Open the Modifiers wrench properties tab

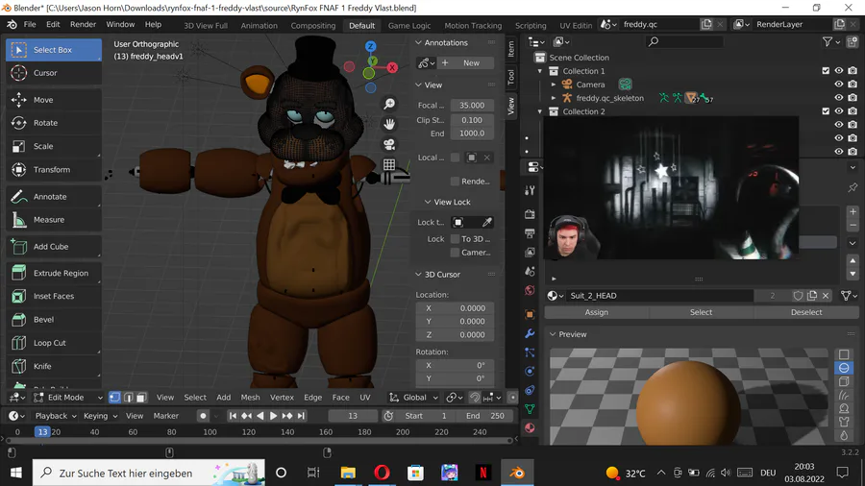[530, 333]
